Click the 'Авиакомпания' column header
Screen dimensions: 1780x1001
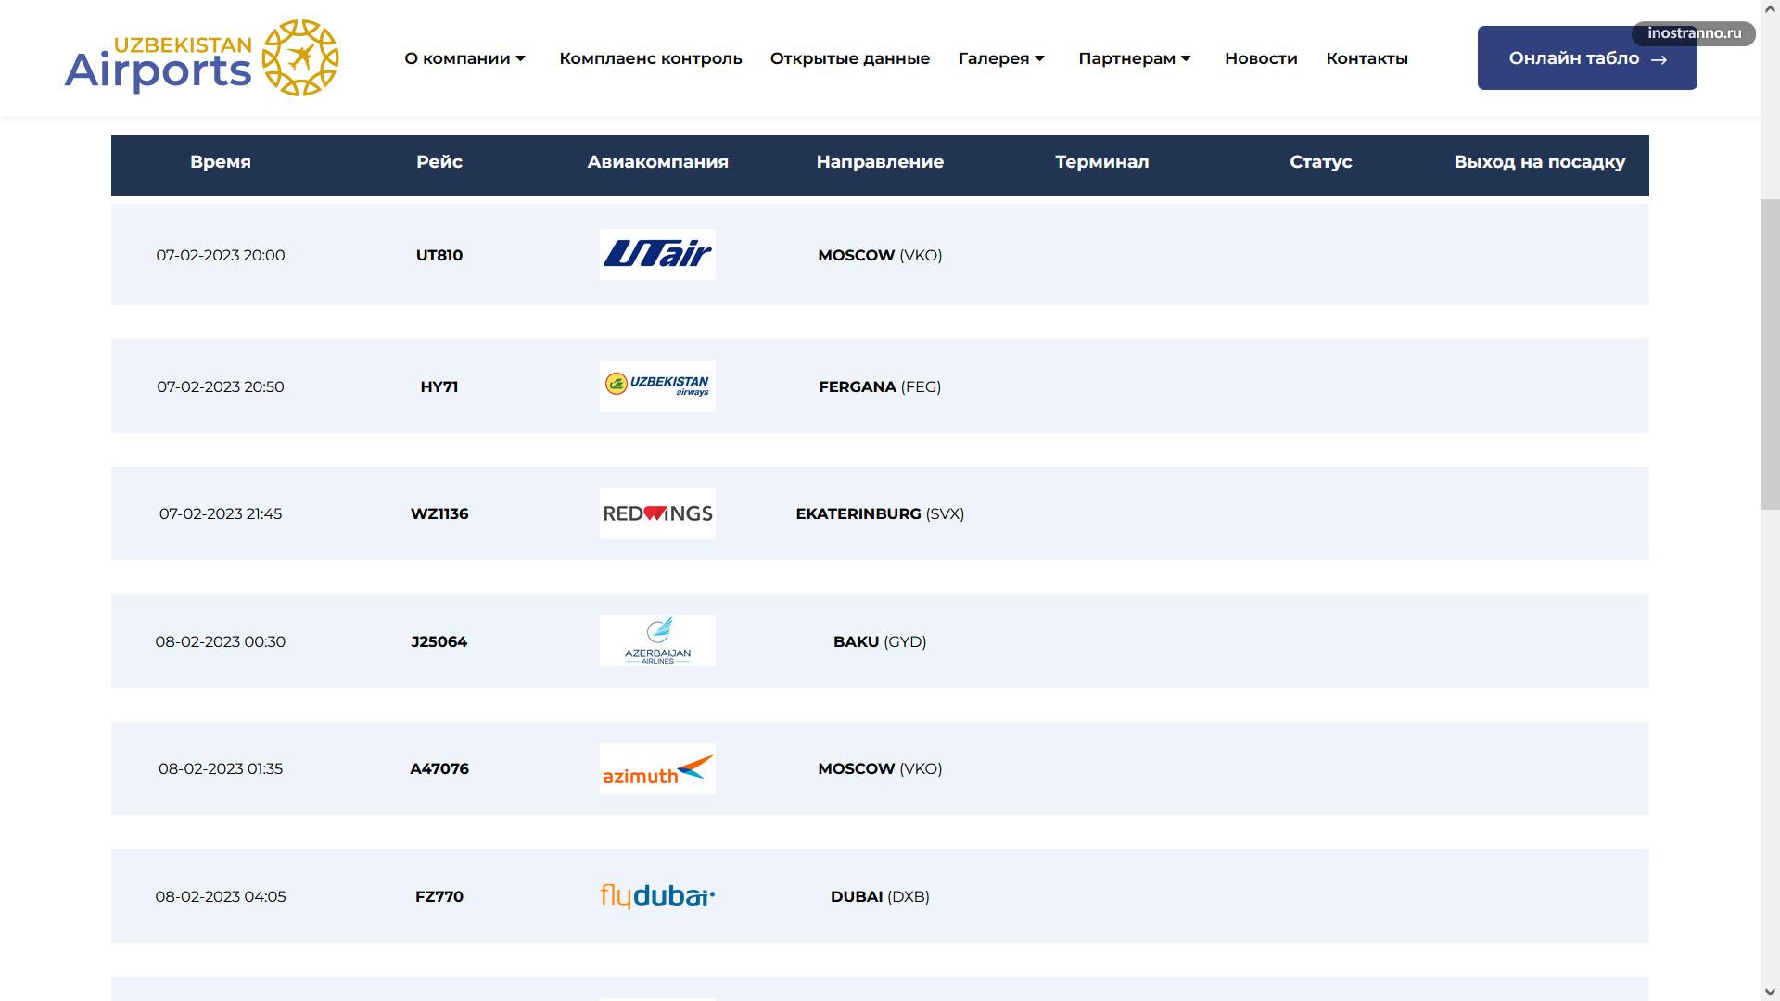coord(658,162)
